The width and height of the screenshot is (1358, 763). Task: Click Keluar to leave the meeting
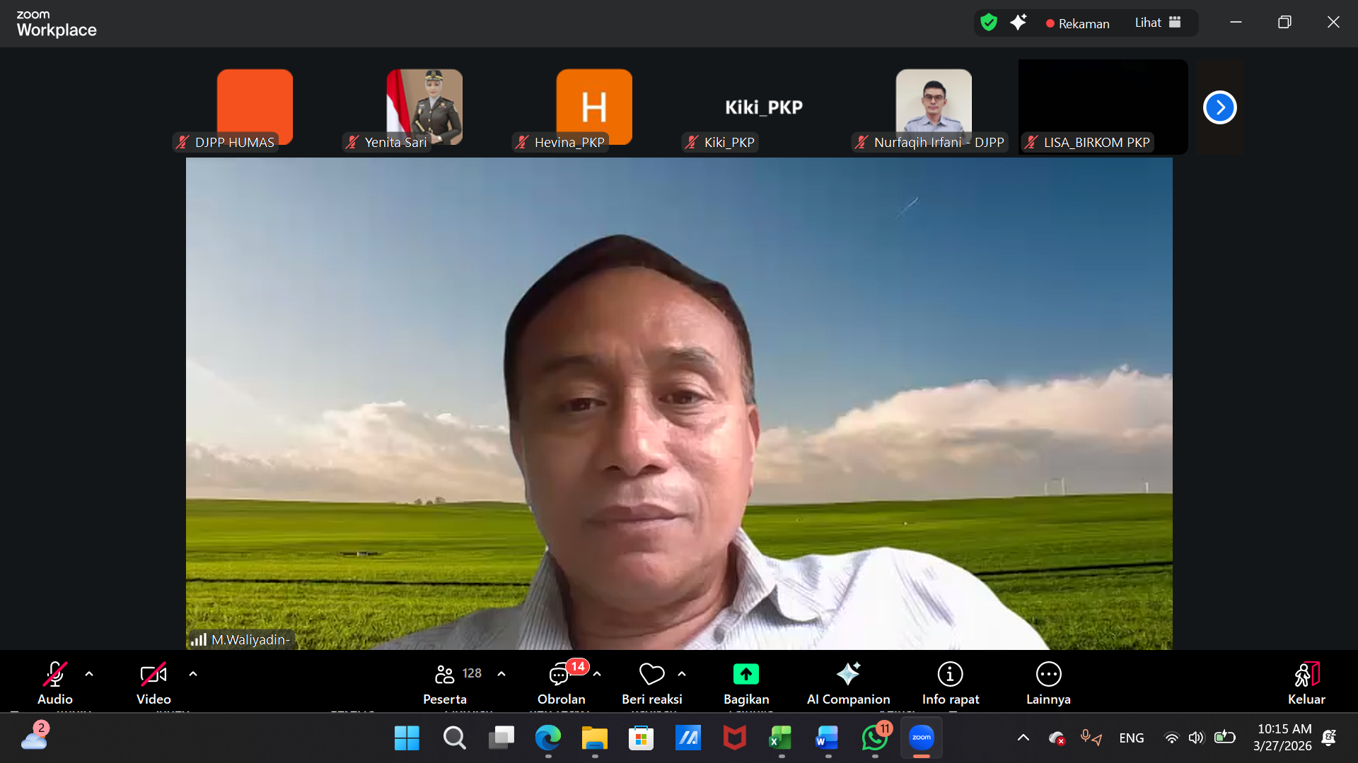pos(1306,682)
